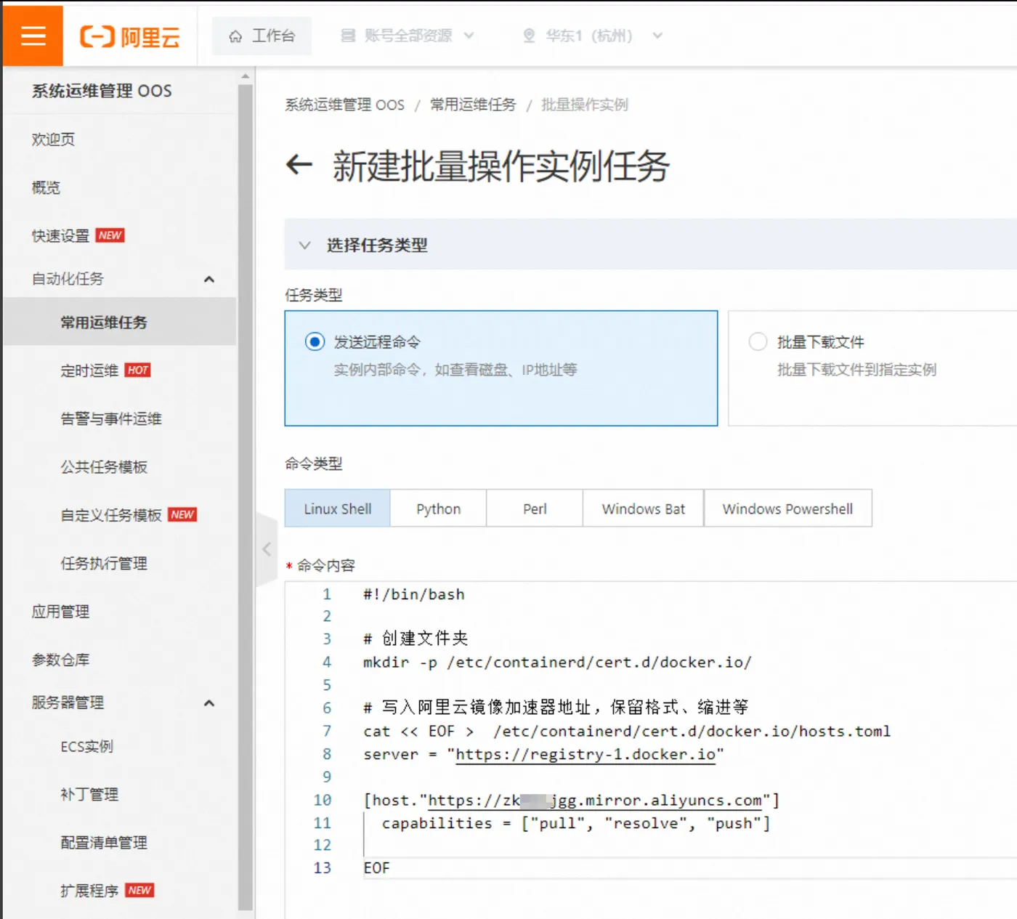
Task: Open 扩展程序 in the sidebar
Action: [x=89, y=890]
